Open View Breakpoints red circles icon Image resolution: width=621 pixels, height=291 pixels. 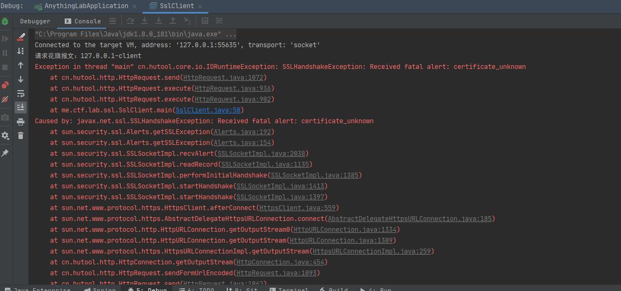pyautogui.click(x=5, y=85)
